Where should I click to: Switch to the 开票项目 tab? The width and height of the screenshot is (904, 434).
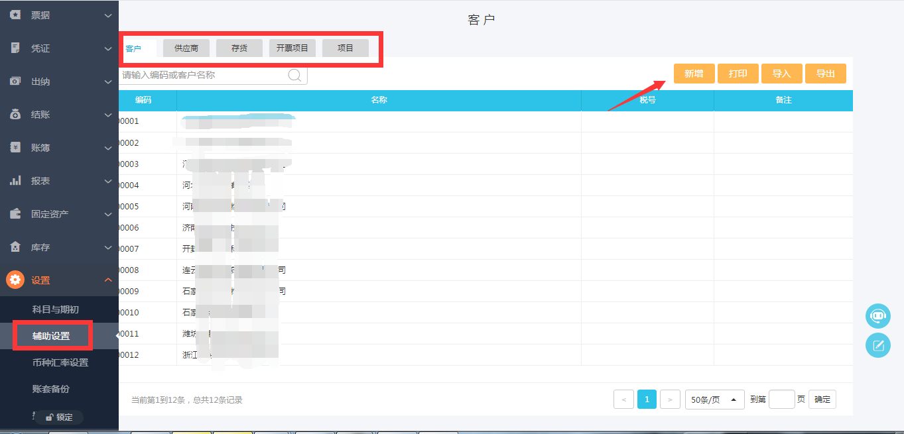pyautogui.click(x=292, y=48)
